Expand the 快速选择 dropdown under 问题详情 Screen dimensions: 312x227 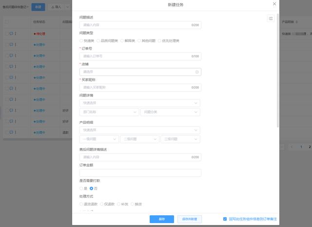point(140,103)
